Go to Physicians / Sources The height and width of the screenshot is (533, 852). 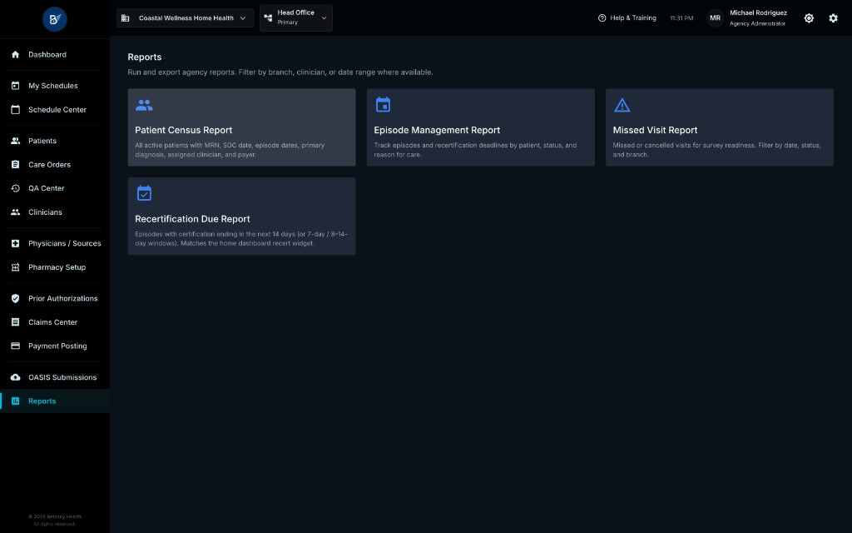(x=54, y=243)
